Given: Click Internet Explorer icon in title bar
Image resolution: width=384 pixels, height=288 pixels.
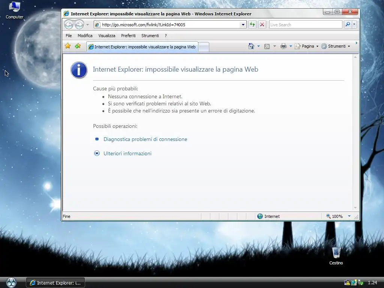Looking at the screenshot, I should click(x=66, y=13).
